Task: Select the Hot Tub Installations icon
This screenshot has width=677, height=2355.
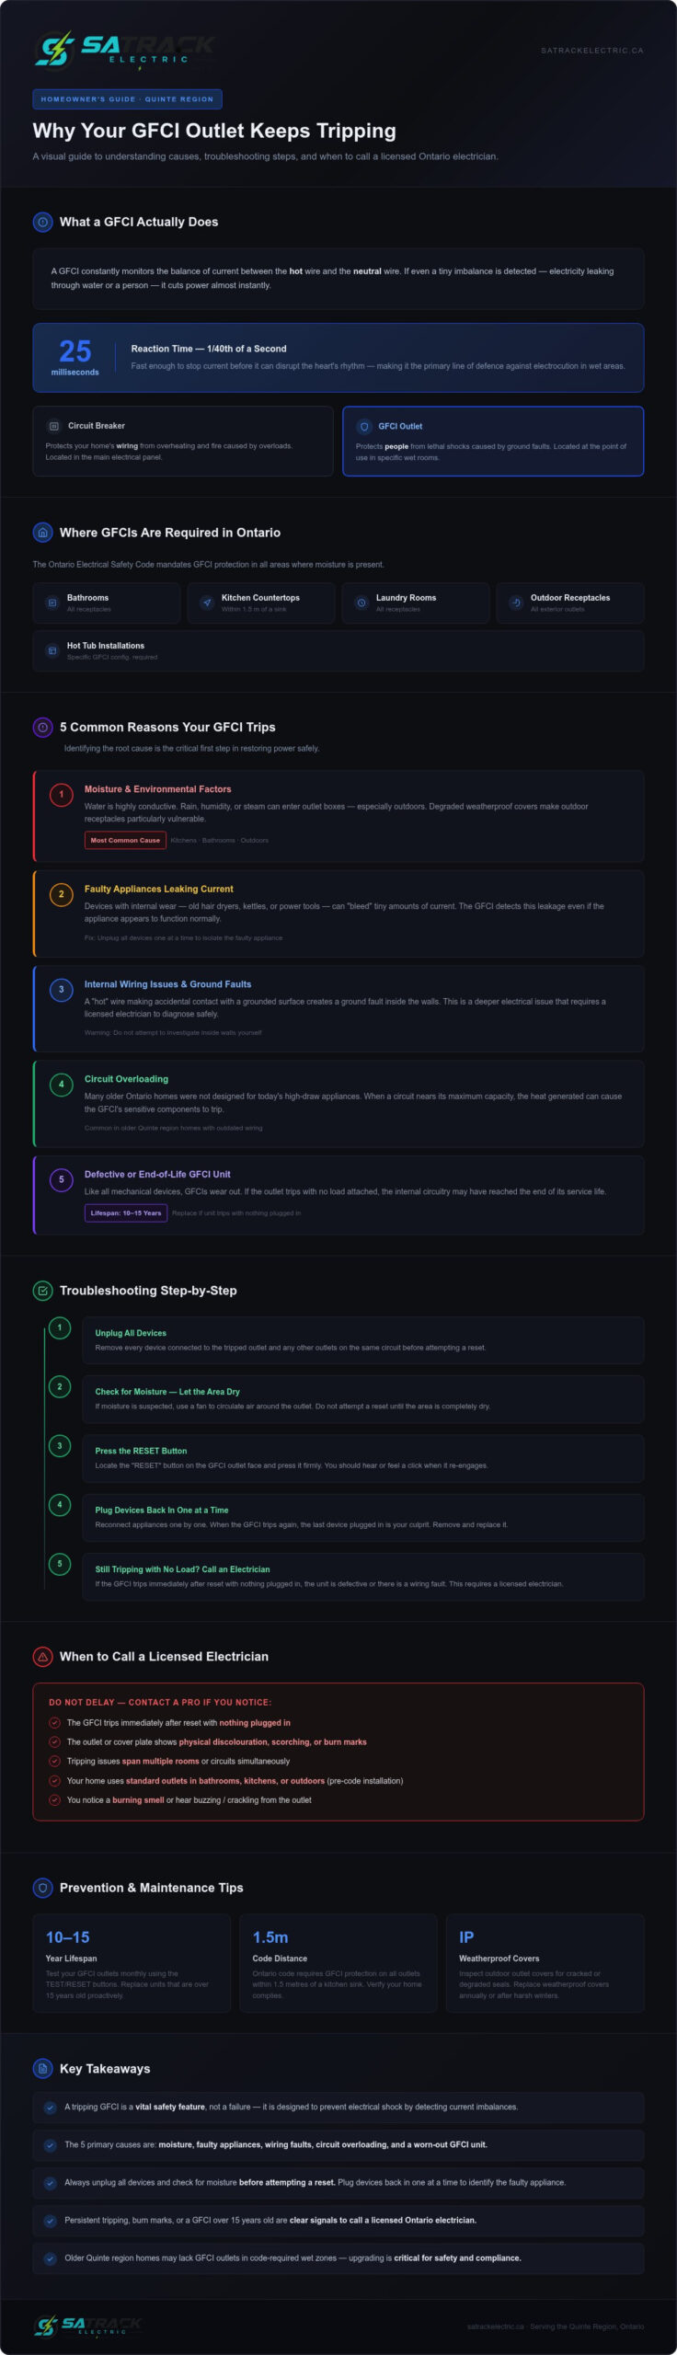Action: [52, 651]
